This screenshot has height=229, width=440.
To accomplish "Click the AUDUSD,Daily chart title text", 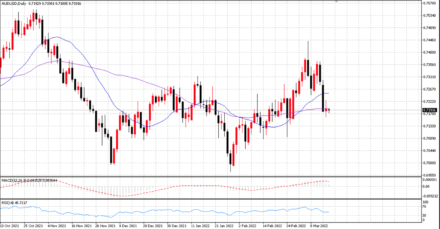I will (14, 3).
